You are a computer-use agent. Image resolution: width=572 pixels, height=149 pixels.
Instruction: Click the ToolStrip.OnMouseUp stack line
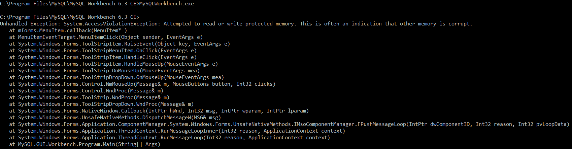[104, 71]
